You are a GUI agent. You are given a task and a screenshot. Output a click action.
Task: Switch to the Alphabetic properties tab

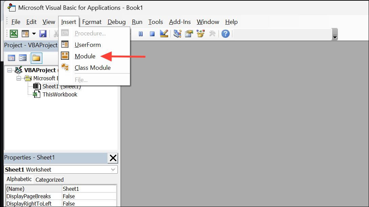point(19,179)
